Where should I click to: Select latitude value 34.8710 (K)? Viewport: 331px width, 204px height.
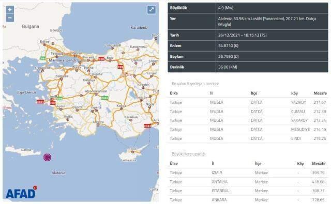coord(228,46)
